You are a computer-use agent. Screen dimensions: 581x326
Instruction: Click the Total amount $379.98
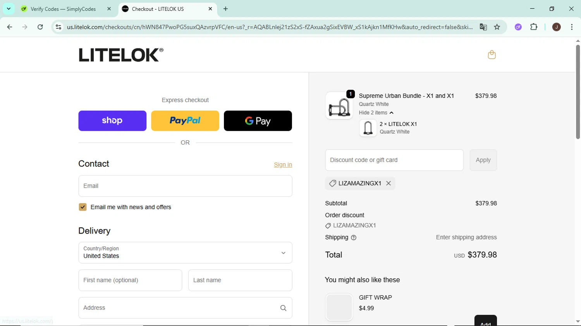click(x=482, y=255)
